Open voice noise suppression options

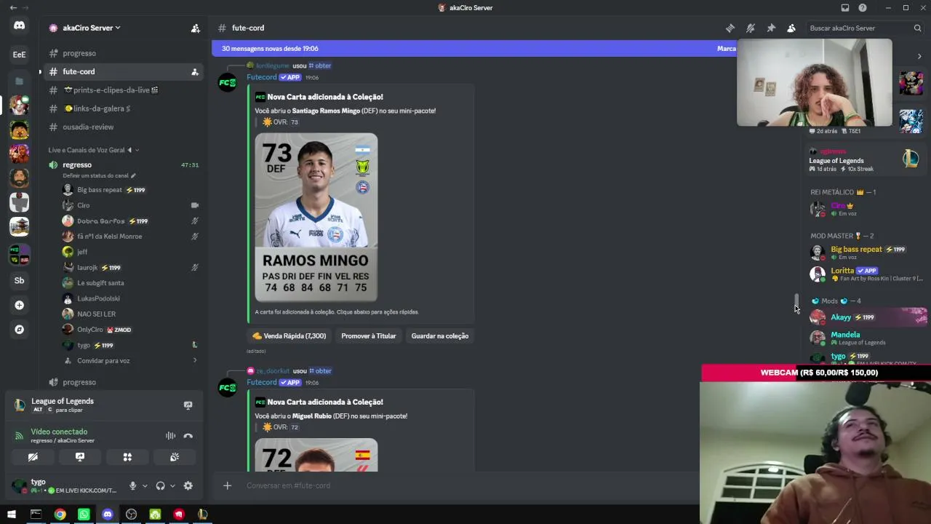point(170,436)
